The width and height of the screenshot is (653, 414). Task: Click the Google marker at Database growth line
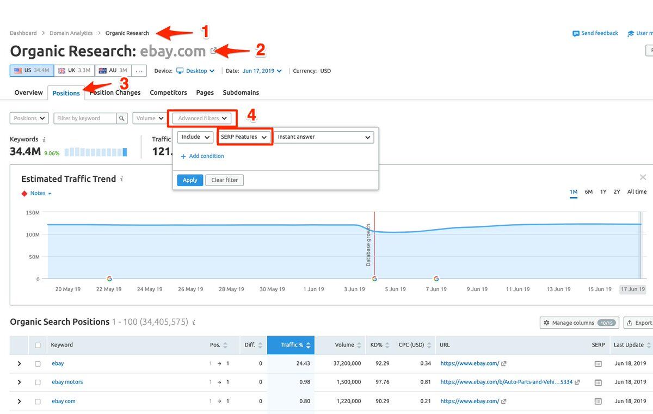pyautogui.click(x=374, y=279)
